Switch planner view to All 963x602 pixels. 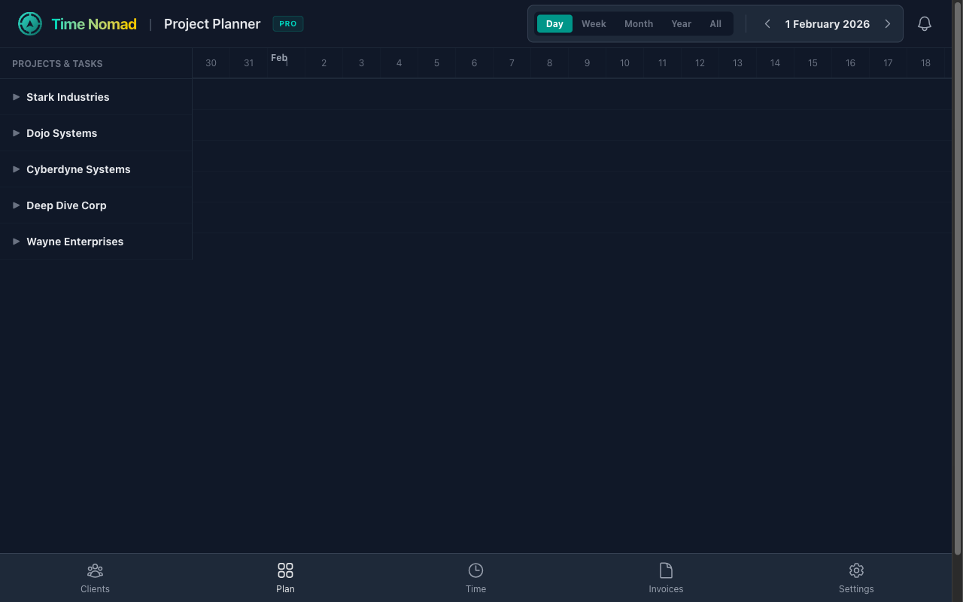715,23
